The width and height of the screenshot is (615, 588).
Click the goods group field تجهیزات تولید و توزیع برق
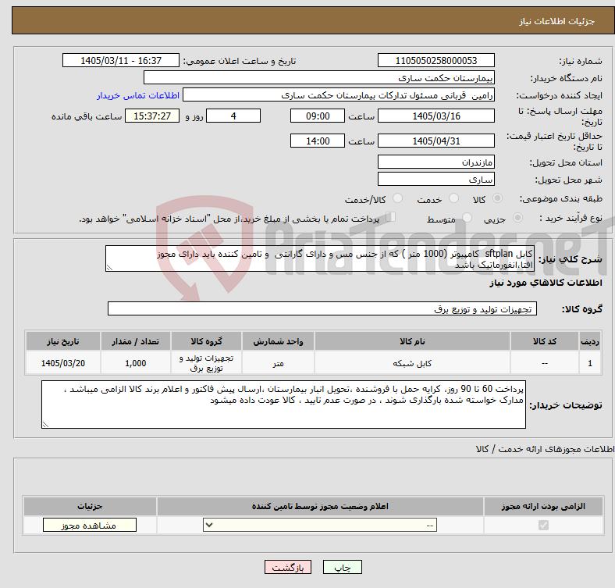tap(322, 308)
